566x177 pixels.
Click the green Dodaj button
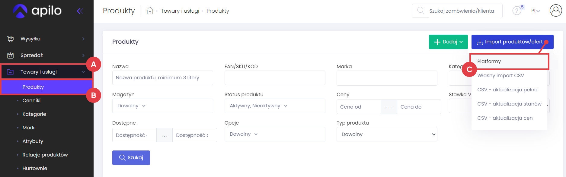point(448,42)
